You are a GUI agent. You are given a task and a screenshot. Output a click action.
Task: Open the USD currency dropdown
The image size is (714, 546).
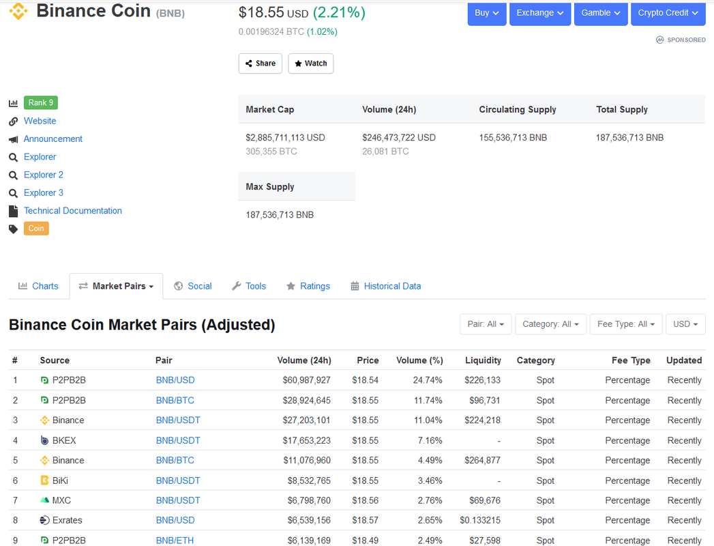pyautogui.click(x=686, y=324)
